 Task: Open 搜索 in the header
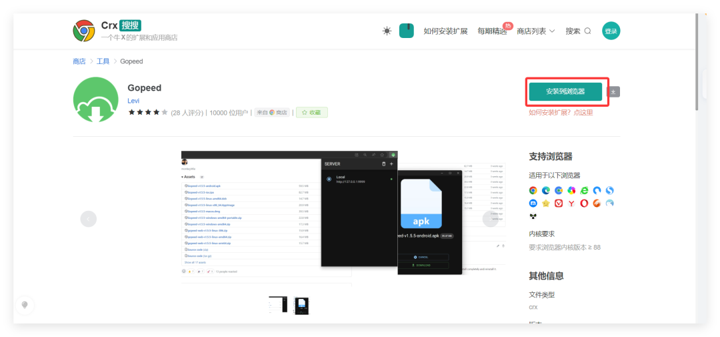click(578, 31)
